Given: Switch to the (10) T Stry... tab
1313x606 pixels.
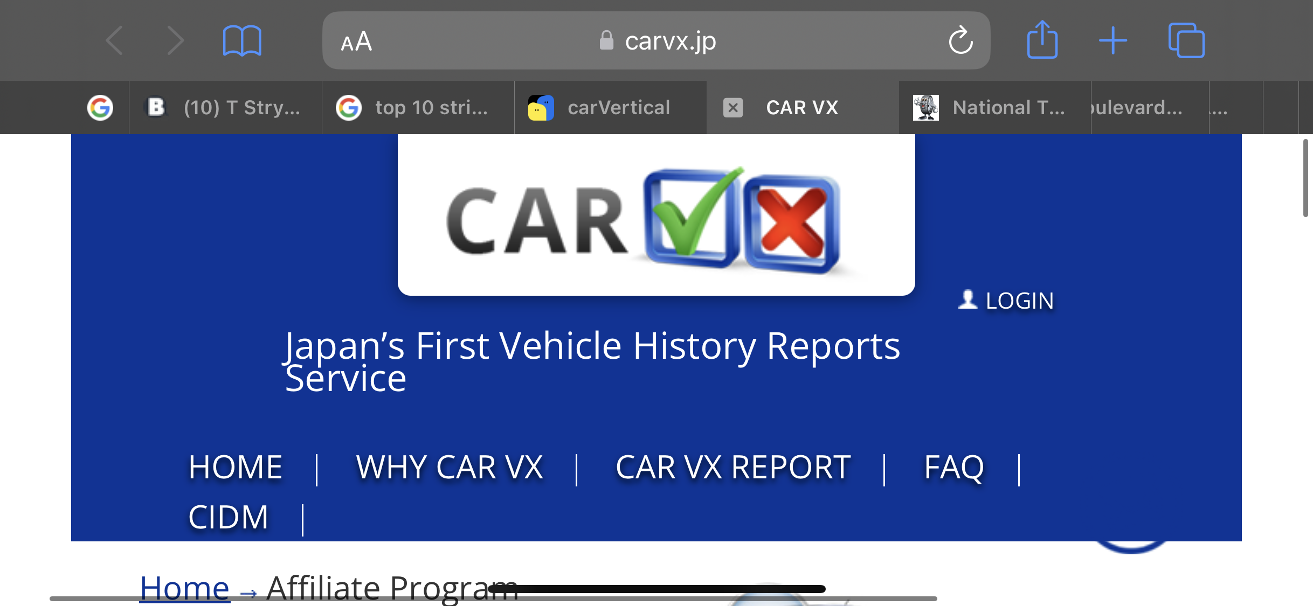Looking at the screenshot, I should tap(225, 108).
